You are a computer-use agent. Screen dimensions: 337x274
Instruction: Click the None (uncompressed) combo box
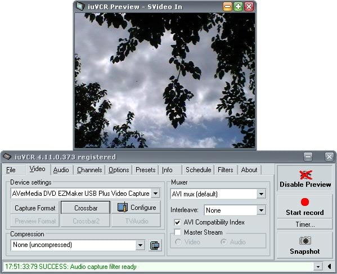pyautogui.click(x=78, y=245)
